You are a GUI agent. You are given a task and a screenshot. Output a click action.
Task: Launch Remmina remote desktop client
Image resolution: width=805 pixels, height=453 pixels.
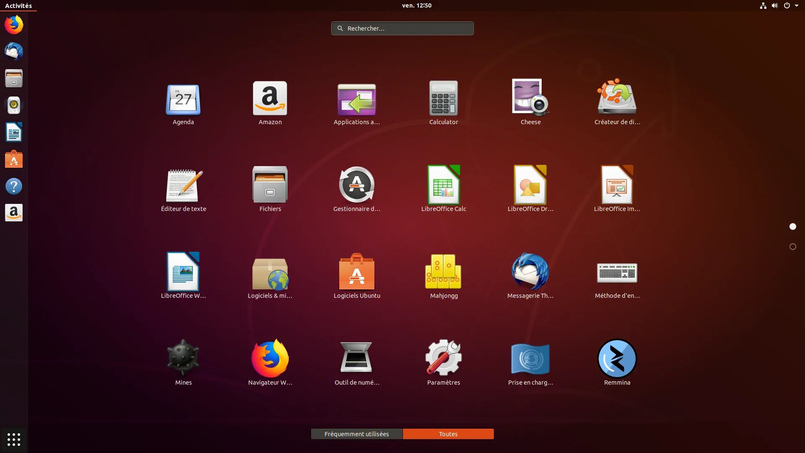click(617, 359)
